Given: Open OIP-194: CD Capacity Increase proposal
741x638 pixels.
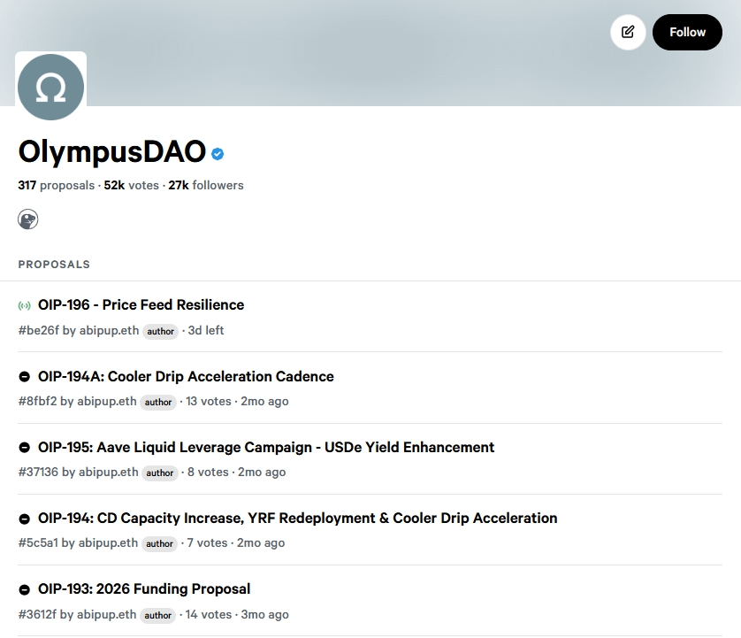Looking at the screenshot, I should click(298, 519).
